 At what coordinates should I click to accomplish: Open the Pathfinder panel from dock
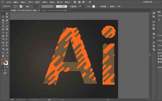coord(154,49)
